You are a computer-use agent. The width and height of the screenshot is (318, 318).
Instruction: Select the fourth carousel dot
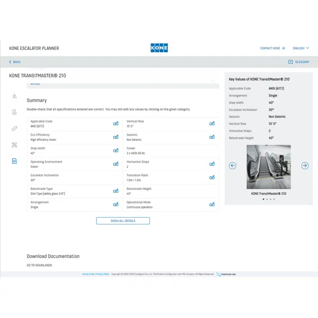pos(274,199)
